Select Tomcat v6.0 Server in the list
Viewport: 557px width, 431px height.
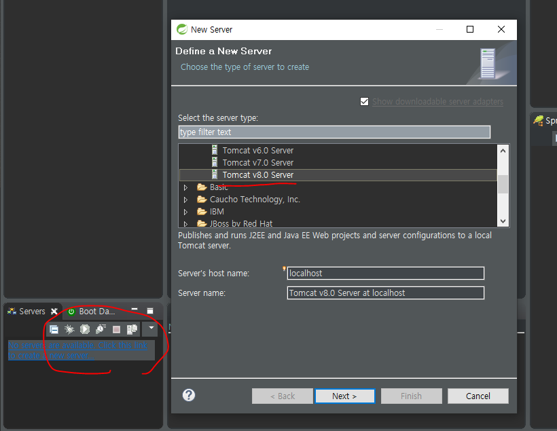[x=258, y=151]
